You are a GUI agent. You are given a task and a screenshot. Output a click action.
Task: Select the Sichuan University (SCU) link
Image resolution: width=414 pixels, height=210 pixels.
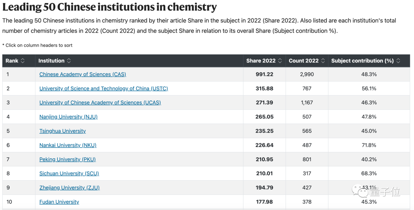(x=69, y=174)
